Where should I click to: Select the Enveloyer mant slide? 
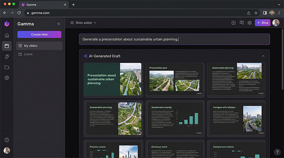(175, 149)
